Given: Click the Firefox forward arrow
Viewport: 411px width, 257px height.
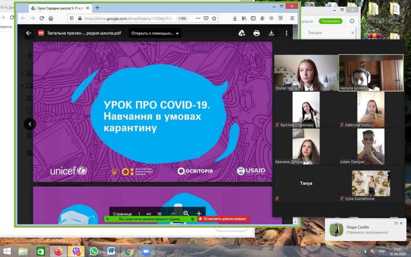Looking at the screenshot, I should click(33, 18).
